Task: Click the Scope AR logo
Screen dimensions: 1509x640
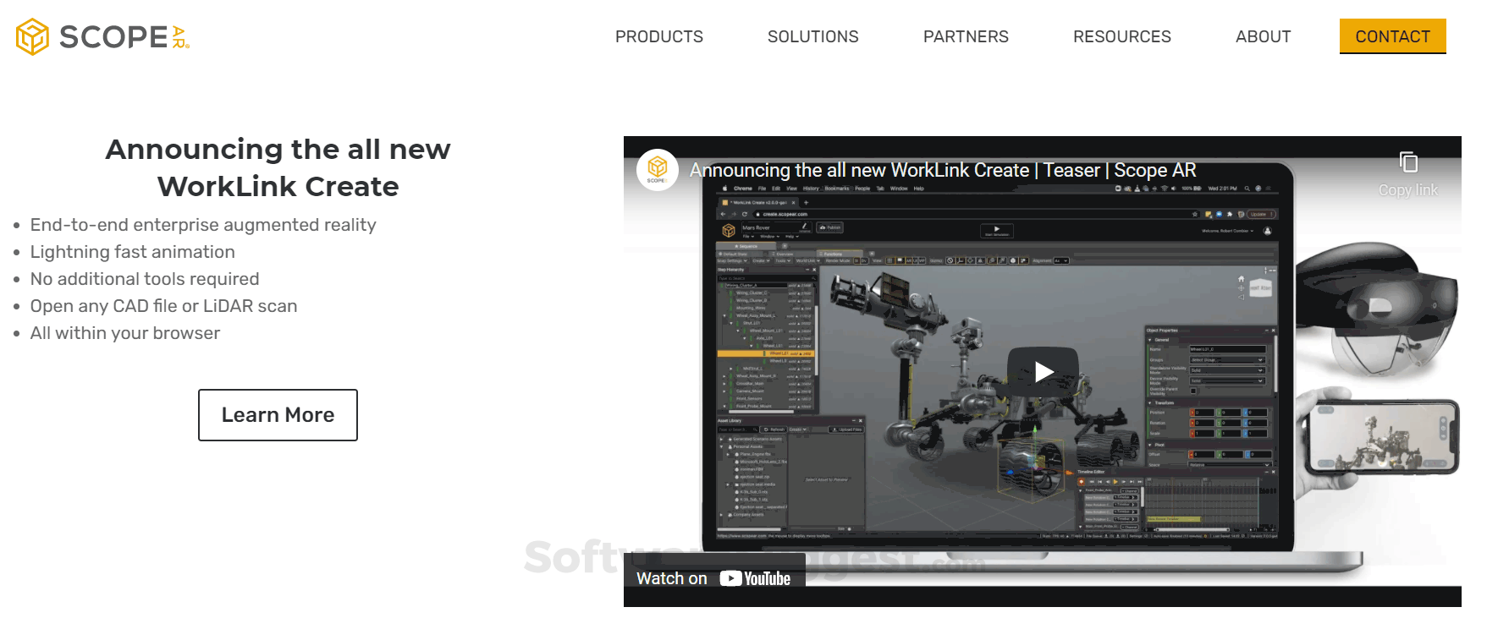Action: (102, 36)
